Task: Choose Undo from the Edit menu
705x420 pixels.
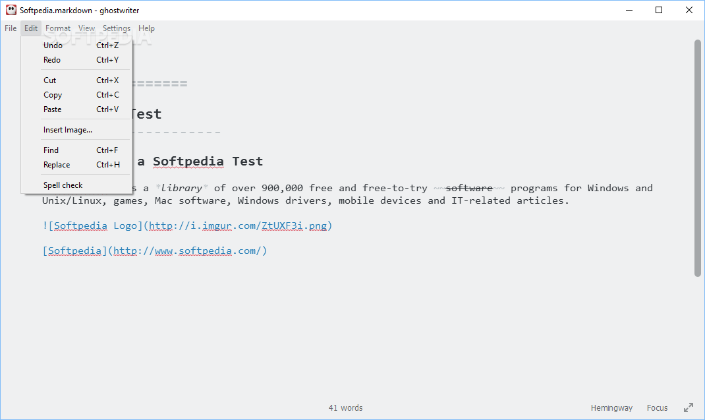Action: tap(76, 45)
